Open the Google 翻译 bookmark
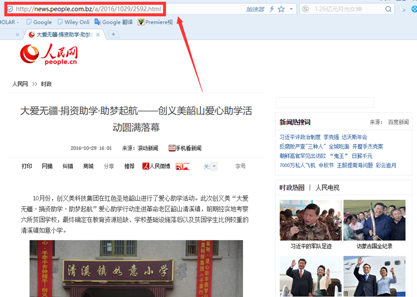The height and width of the screenshot is (297, 417). [x=114, y=22]
